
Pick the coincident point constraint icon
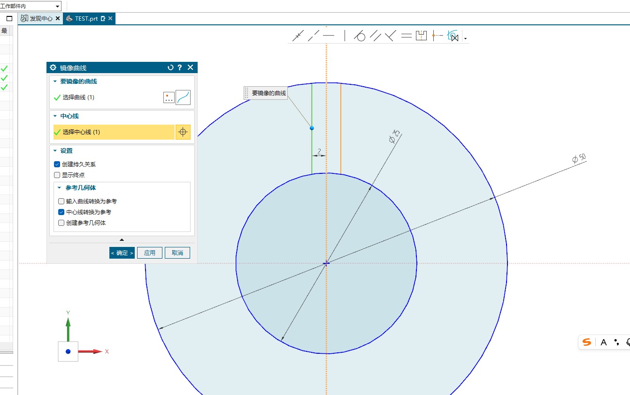point(298,36)
